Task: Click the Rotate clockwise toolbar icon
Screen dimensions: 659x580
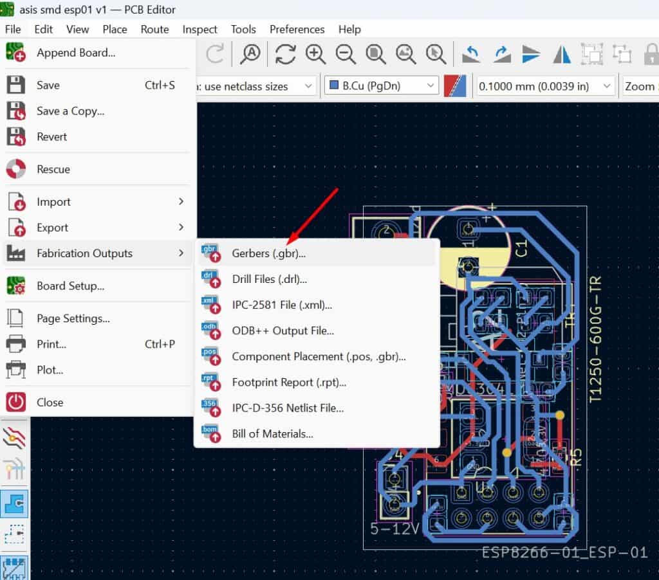Action: [x=502, y=55]
